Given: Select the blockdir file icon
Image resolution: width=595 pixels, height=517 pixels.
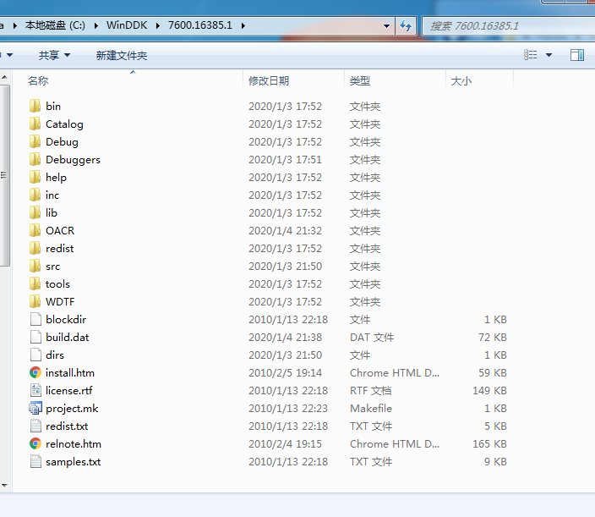Looking at the screenshot, I should pyautogui.click(x=35, y=320).
